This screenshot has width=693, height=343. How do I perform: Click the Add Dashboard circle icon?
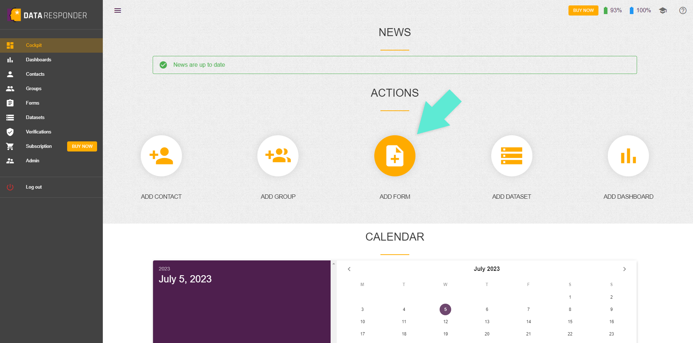tap(628, 156)
